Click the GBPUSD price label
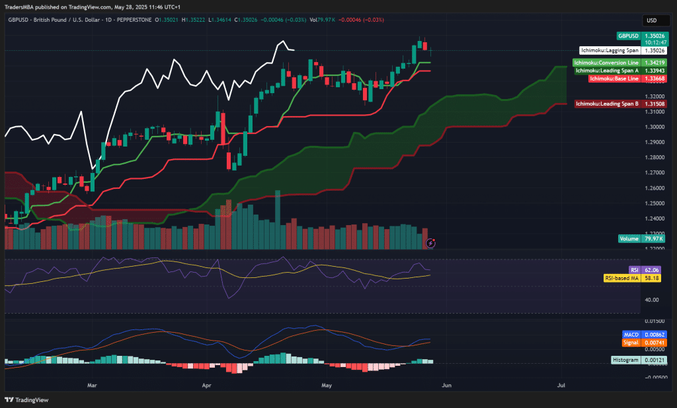The image size is (677, 408). [628, 36]
